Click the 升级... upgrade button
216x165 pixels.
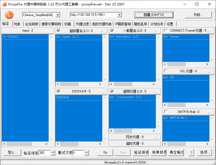(198, 15)
